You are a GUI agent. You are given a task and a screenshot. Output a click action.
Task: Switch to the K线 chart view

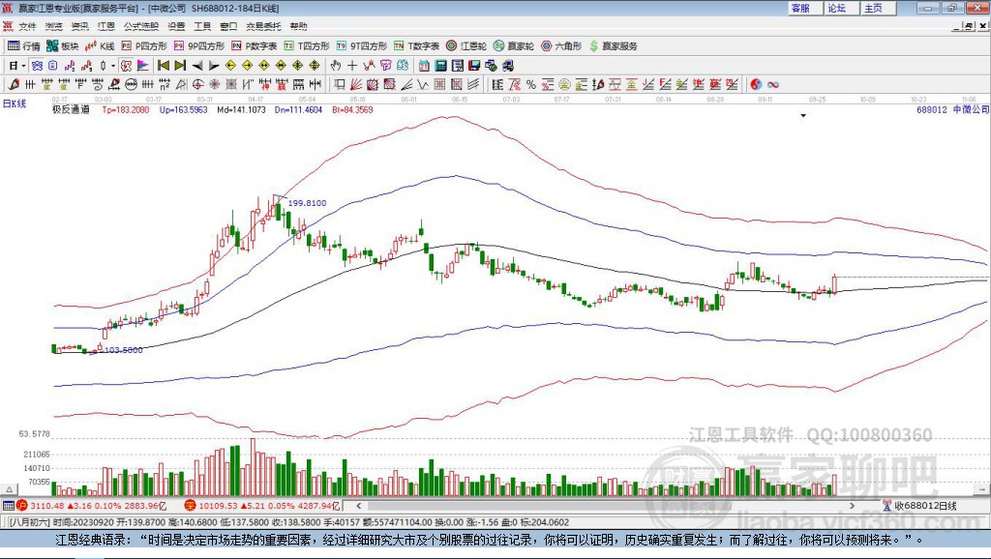coord(100,46)
